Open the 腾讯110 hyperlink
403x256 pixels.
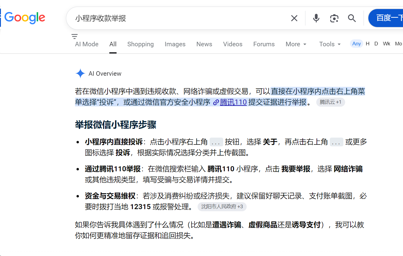[x=233, y=102]
